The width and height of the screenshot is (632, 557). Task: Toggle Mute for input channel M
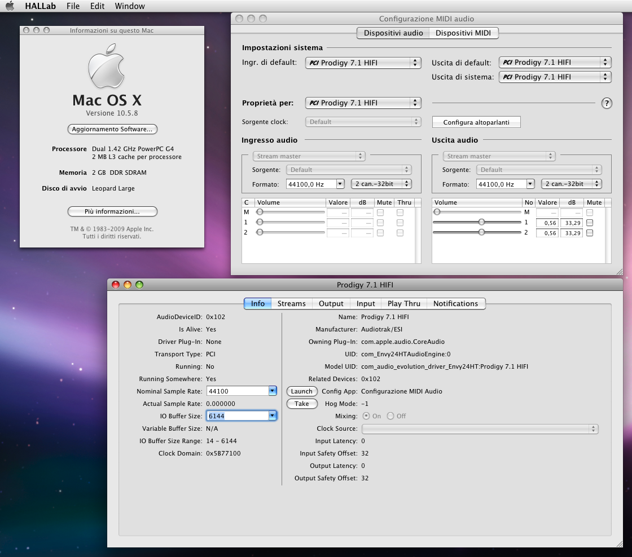click(380, 212)
